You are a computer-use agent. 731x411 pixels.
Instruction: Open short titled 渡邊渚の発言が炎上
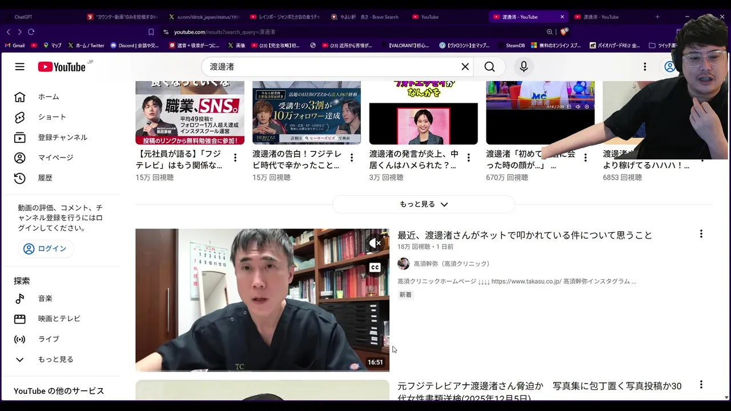point(414,160)
